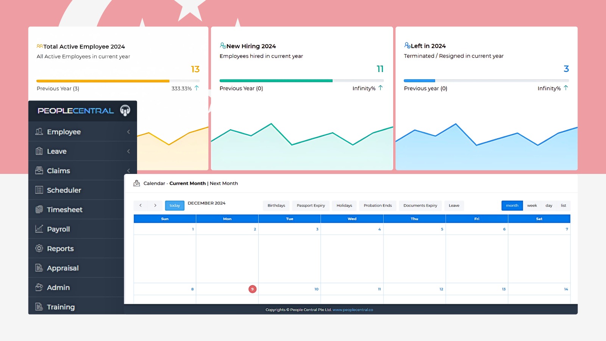606x341 pixels.
Task: Click the New Hiring user icon
Action: [x=223, y=45]
